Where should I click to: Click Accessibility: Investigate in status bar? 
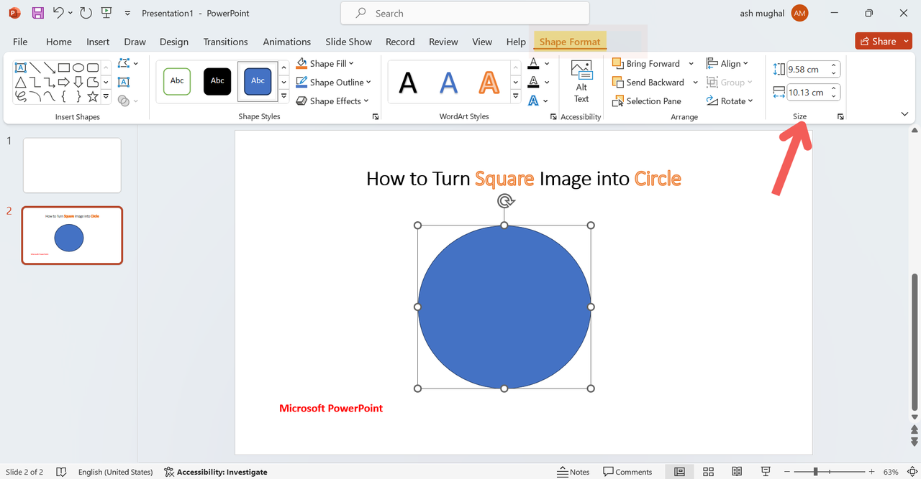coord(216,472)
